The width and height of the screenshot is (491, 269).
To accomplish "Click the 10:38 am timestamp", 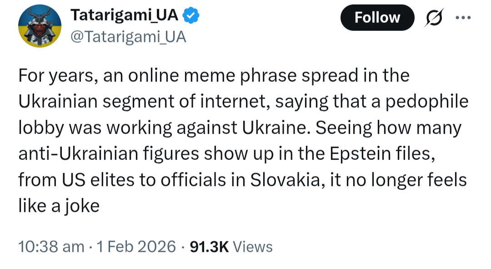I will click(x=51, y=247).
